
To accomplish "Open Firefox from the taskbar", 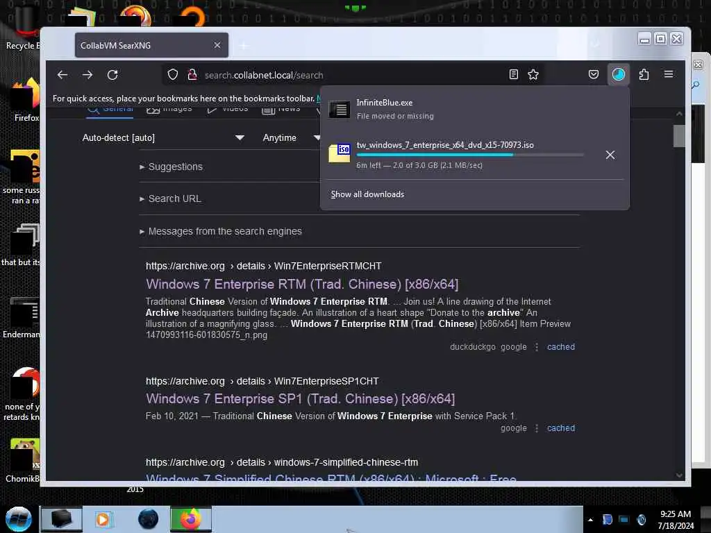I will [x=191, y=519].
